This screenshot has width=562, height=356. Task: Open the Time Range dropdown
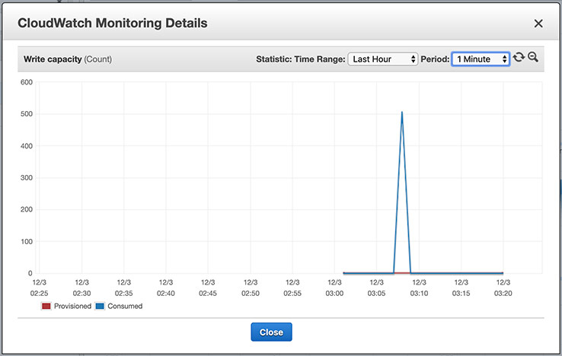pyautogui.click(x=382, y=59)
